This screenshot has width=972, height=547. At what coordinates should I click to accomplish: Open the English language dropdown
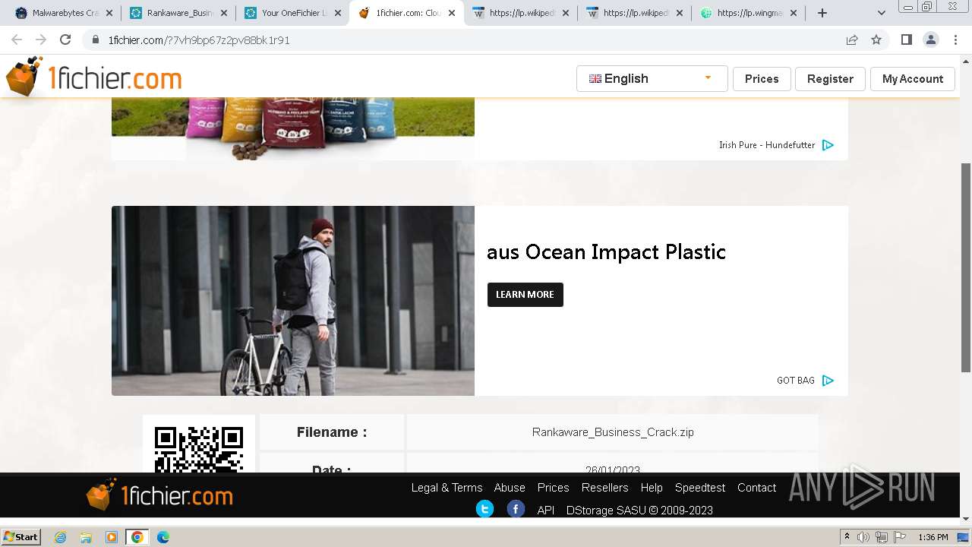pyautogui.click(x=652, y=78)
